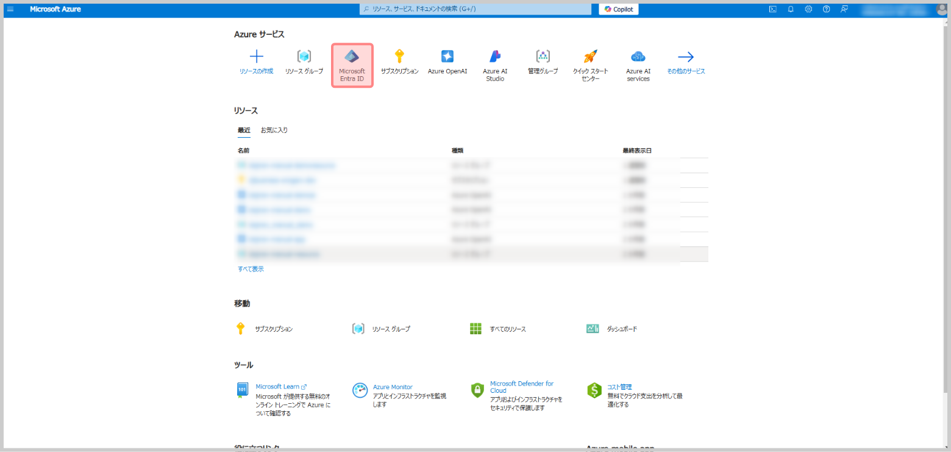Open the help and support icon
The height and width of the screenshot is (452, 951).
pyautogui.click(x=827, y=9)
